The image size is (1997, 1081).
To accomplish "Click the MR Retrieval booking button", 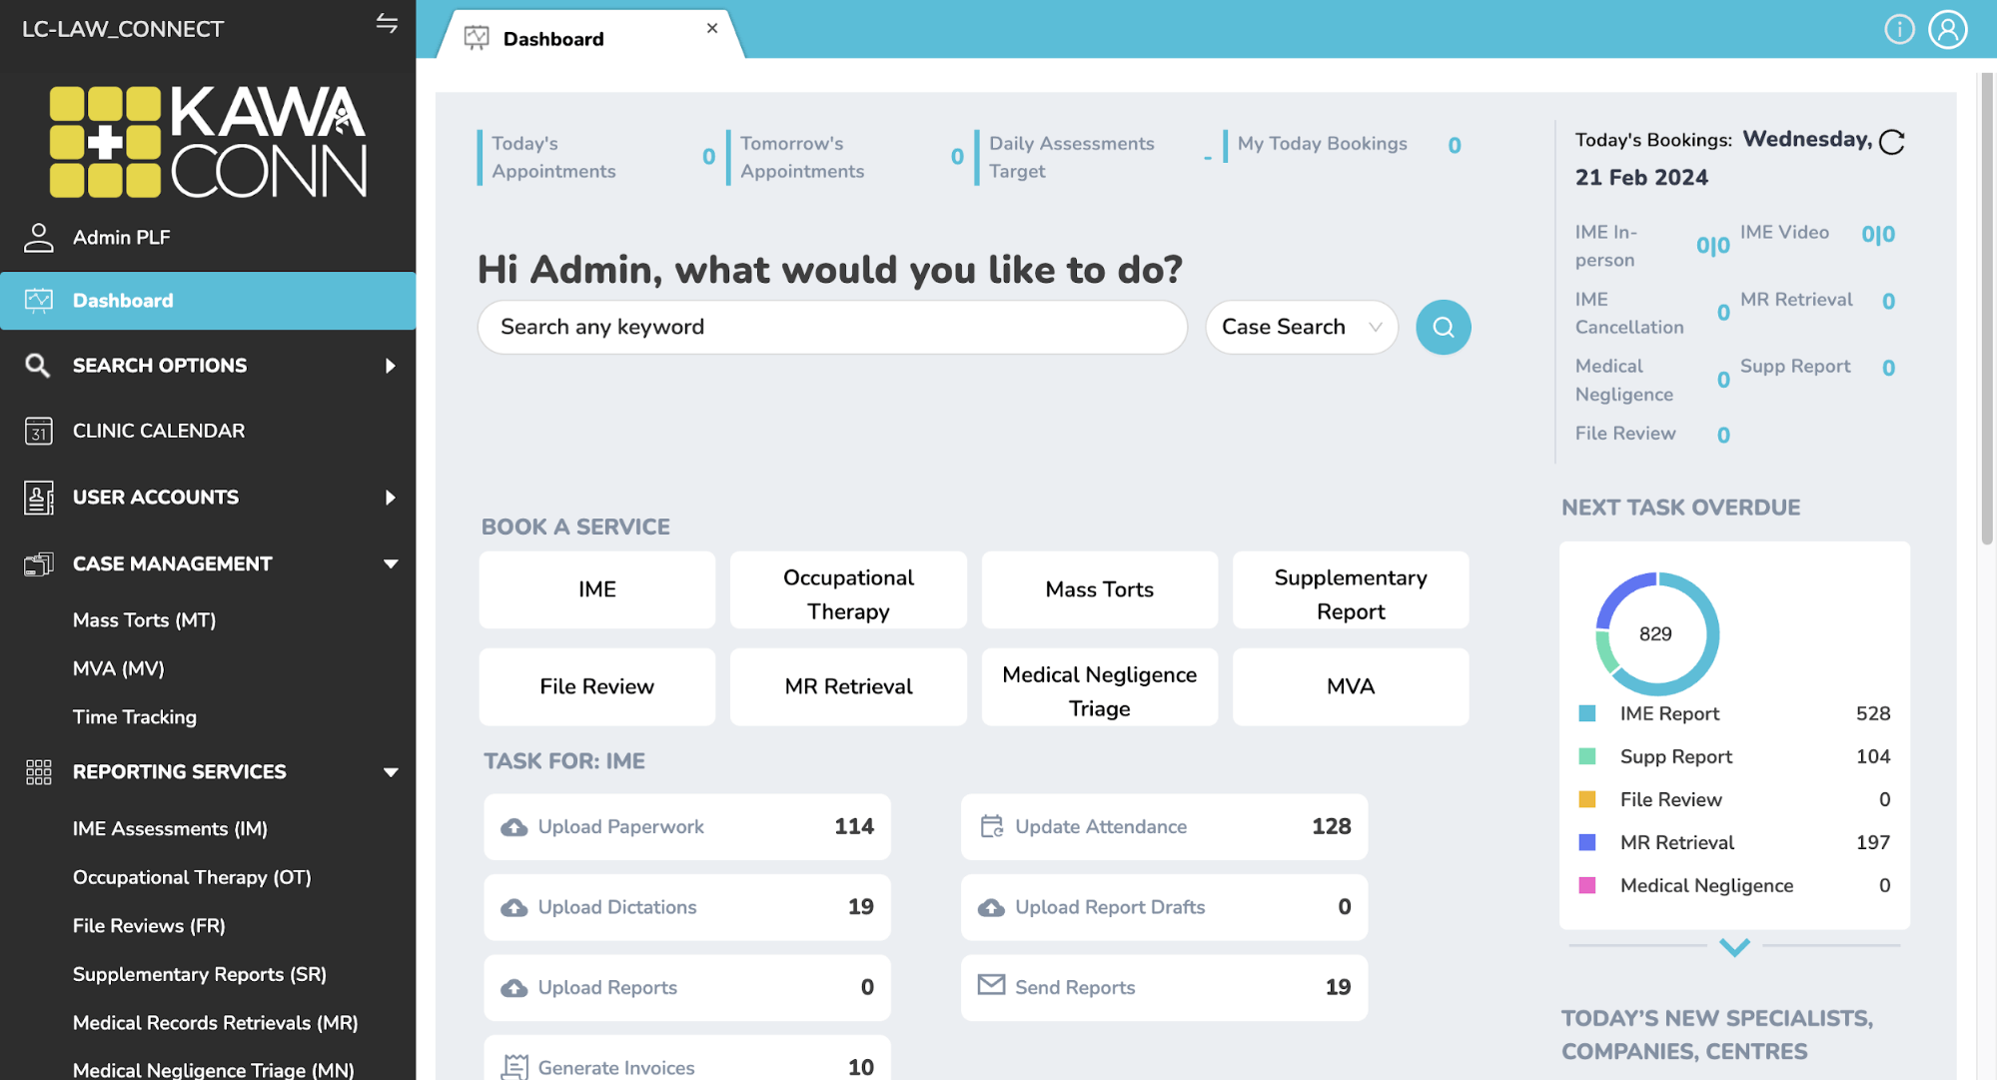I will coord(848,686).
